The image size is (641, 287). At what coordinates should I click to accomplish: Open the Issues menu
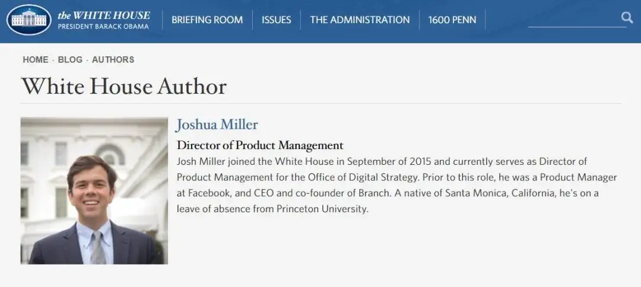click(277, 20)
